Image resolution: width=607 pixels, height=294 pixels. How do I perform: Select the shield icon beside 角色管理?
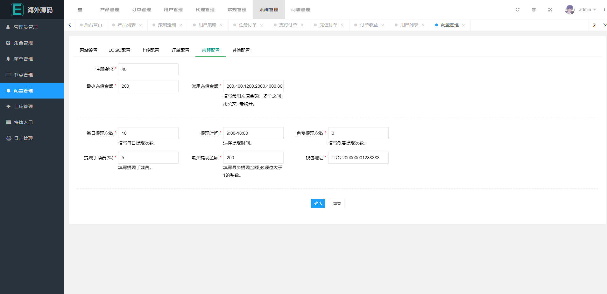[x=8, y=43]
